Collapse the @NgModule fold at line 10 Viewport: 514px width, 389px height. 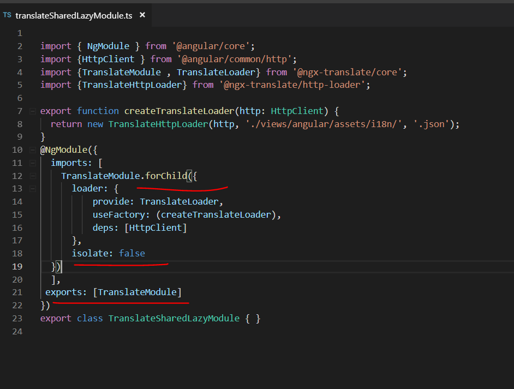(x=32, y=150)
